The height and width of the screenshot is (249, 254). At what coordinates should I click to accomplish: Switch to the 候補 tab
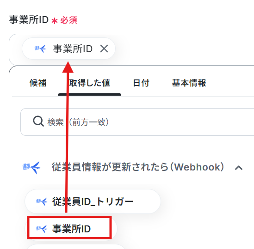point(38,83)
